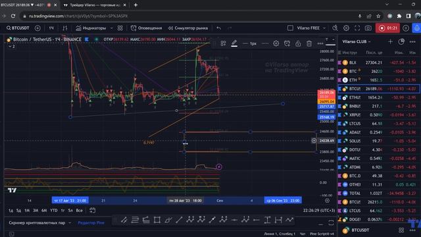The width and height of the screenshot is (421, 237).
Task: Change the dashed line style
Action: click(265, 43)
